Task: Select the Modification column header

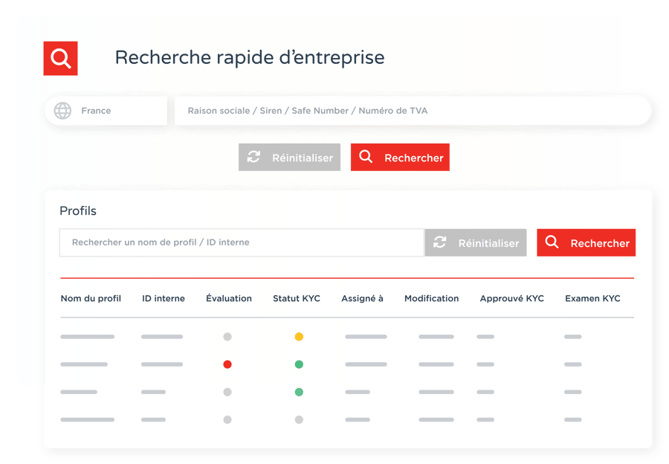Action: point(431,298)
